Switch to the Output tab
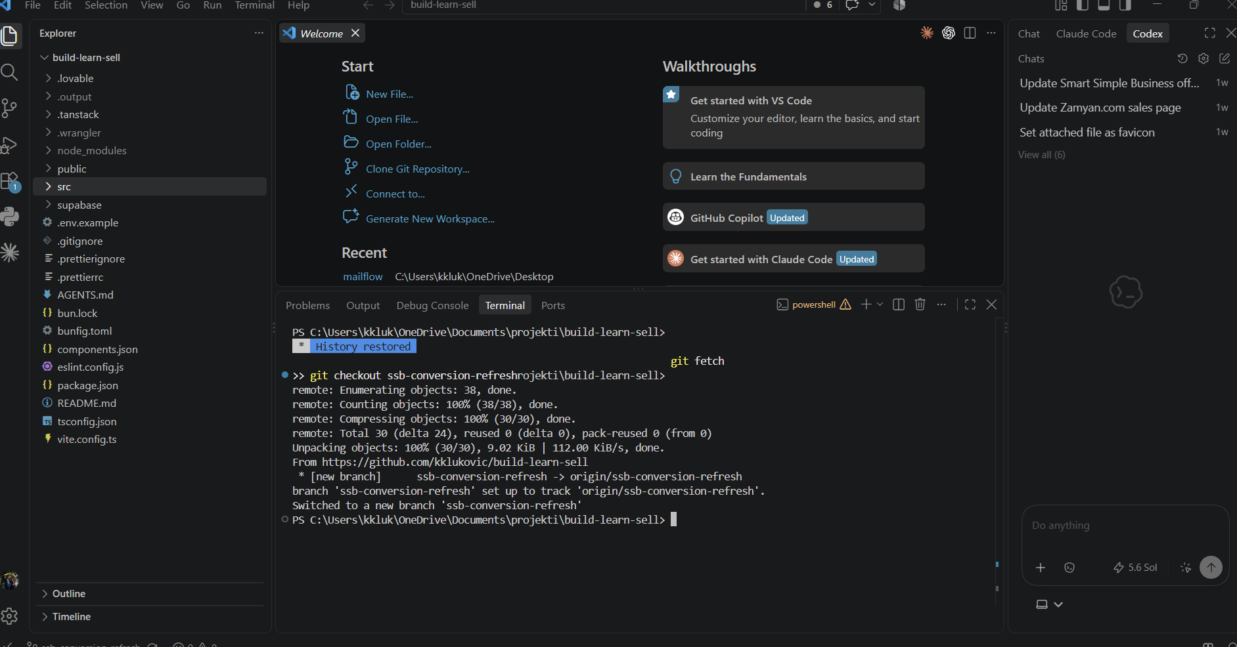Screen dimensions: 1237x647 tap(363, 305)
